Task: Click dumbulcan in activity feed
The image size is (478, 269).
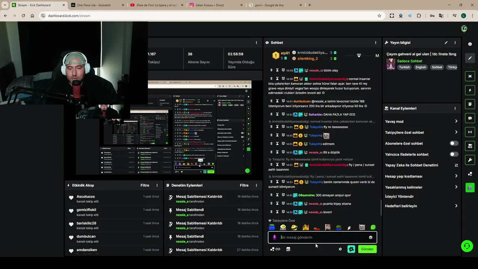Action: (86, 236)
